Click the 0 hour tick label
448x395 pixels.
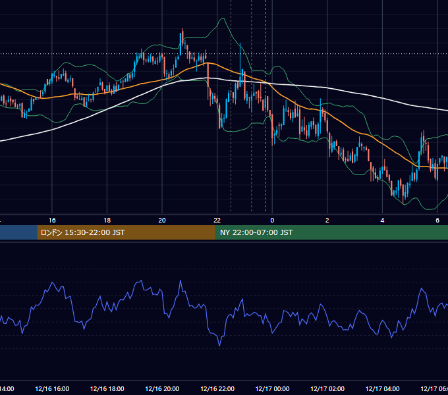[x=272, y=221]
